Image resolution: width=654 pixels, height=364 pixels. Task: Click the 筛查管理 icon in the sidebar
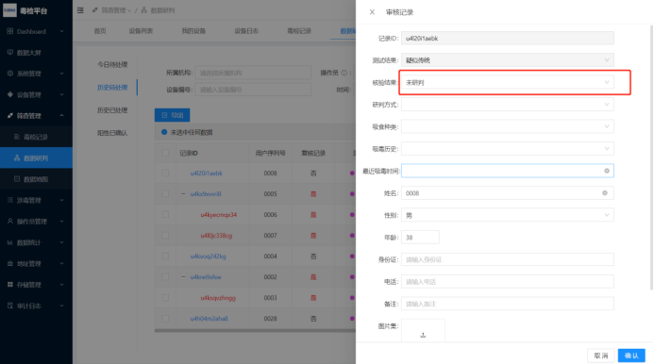click(10, 115)
